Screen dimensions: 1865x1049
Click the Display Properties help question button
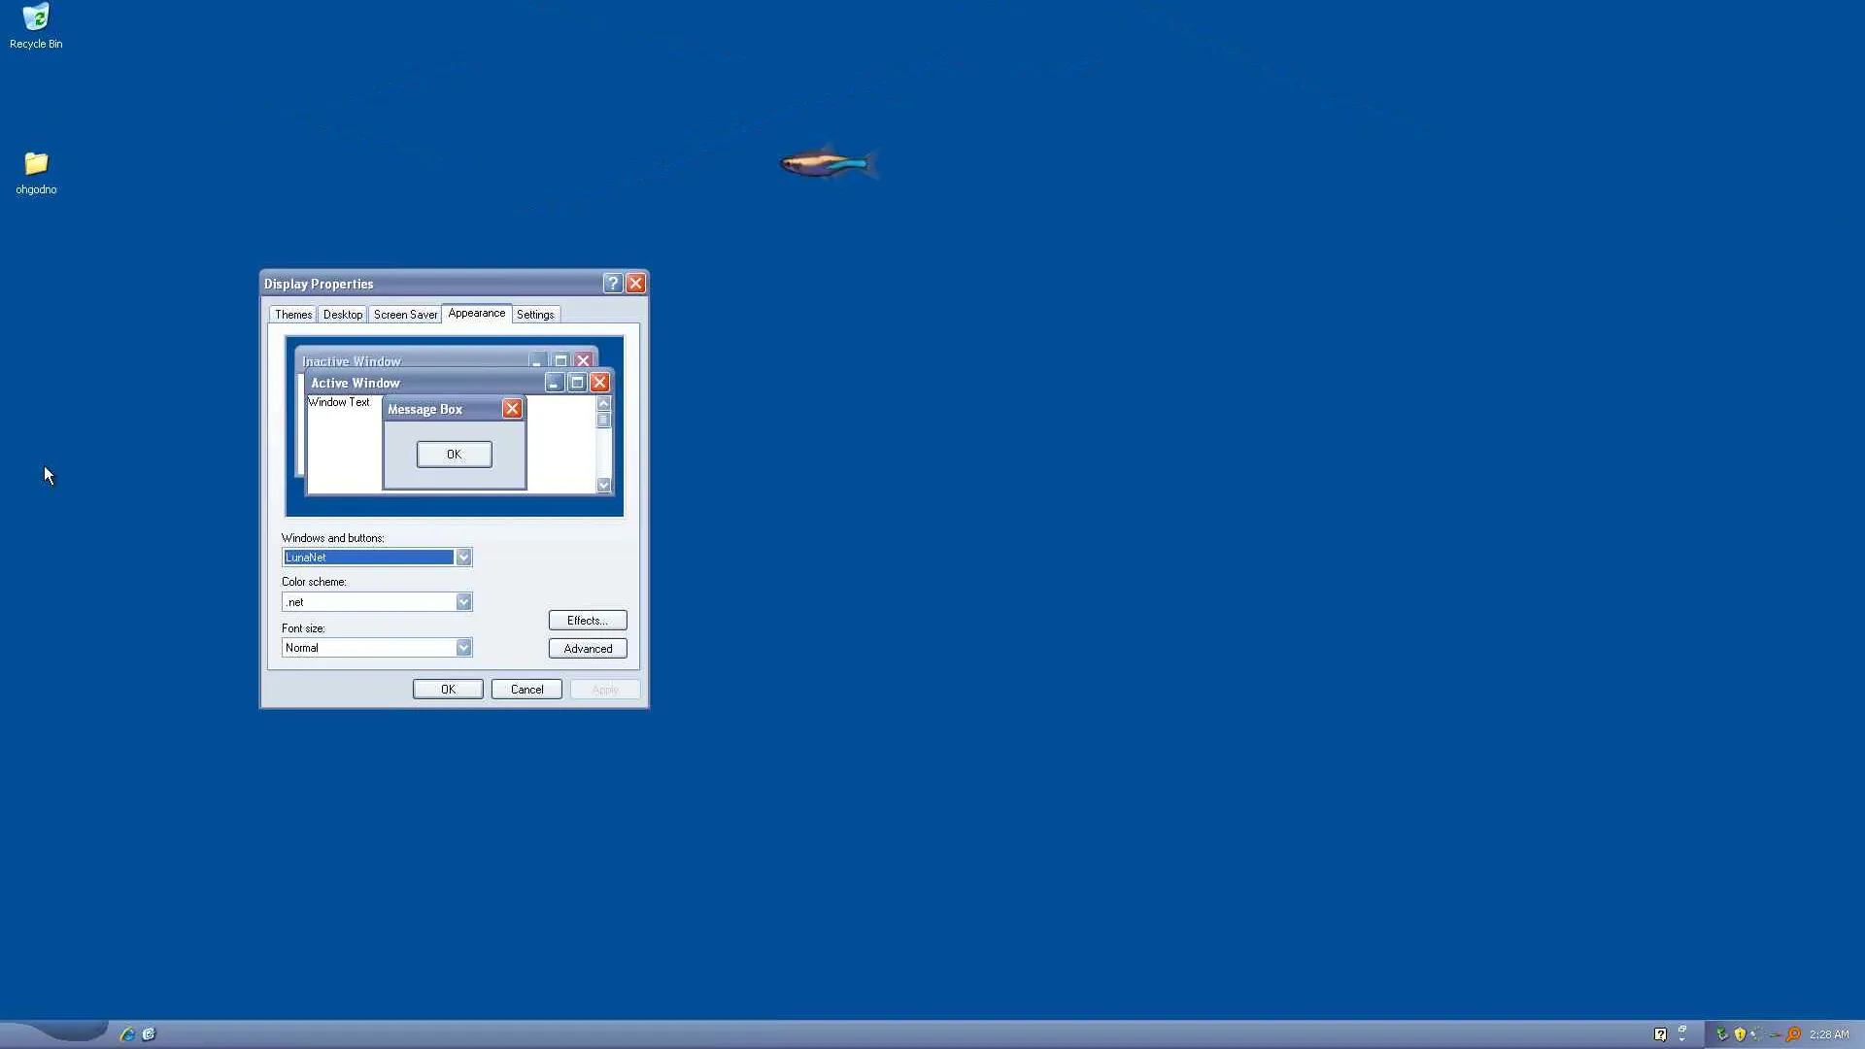(612, 284)
